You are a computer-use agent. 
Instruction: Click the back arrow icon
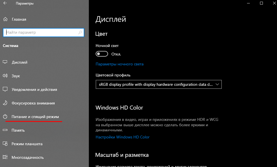coord(5,3)
